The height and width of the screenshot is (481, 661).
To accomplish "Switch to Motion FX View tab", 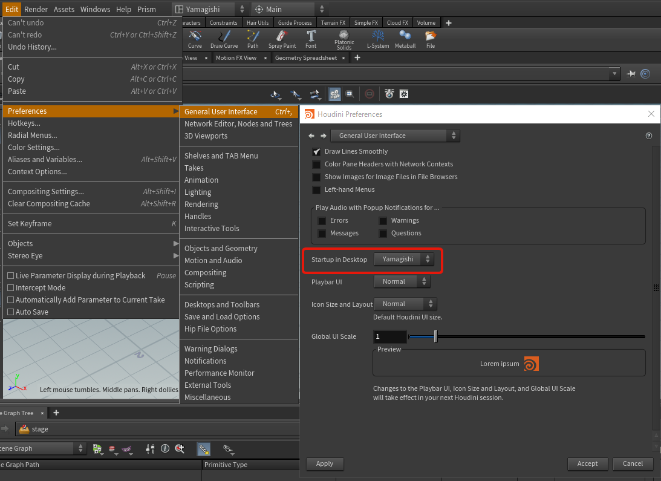I will coord(236,58).
